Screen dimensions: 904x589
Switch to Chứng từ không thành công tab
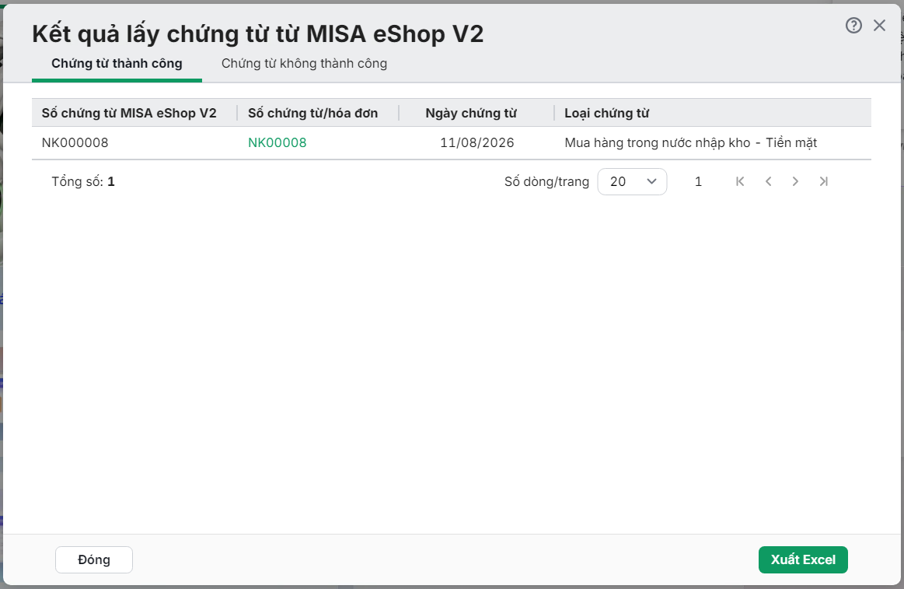click(x=304, y=64)
